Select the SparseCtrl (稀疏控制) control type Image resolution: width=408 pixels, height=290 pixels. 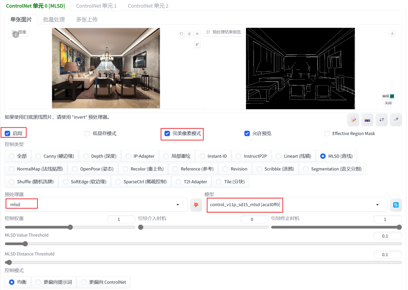(141, 182)
